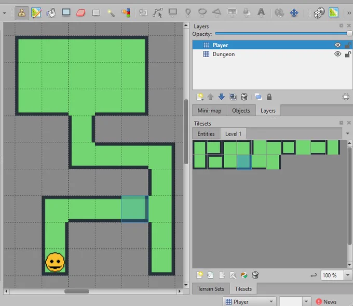353x306 pixels.
Task: Enable Random Mode dice icon
Action: [x=319, y=13]
